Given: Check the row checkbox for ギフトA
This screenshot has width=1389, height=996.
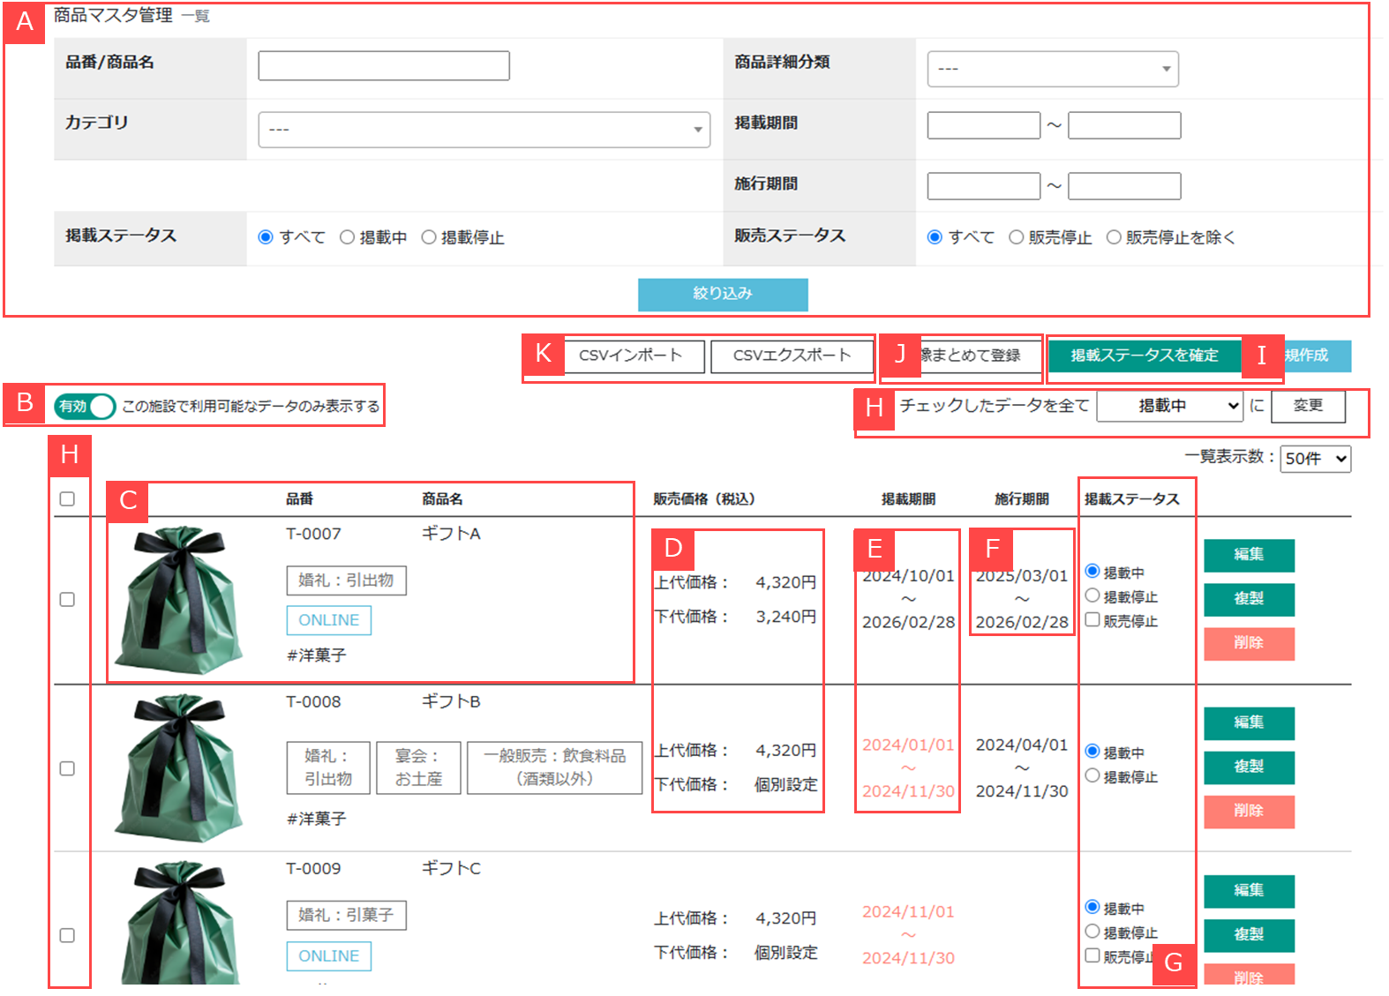Looking at the screenshot, I should click(x=67, y=600).
